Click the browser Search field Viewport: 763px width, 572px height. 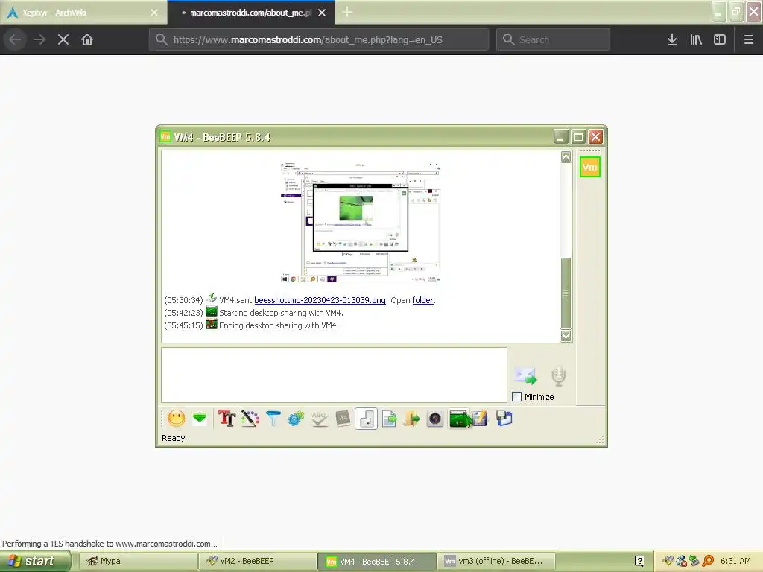point(554,39)
